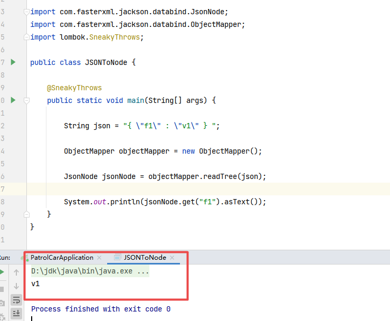Viewport: 390px width, 321px height.
Task: Jump down the stack trace with the down arrow
Action: (x=16, y=286)
